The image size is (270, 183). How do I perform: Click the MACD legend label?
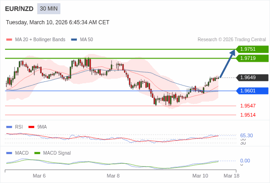(x=22, y=153)
